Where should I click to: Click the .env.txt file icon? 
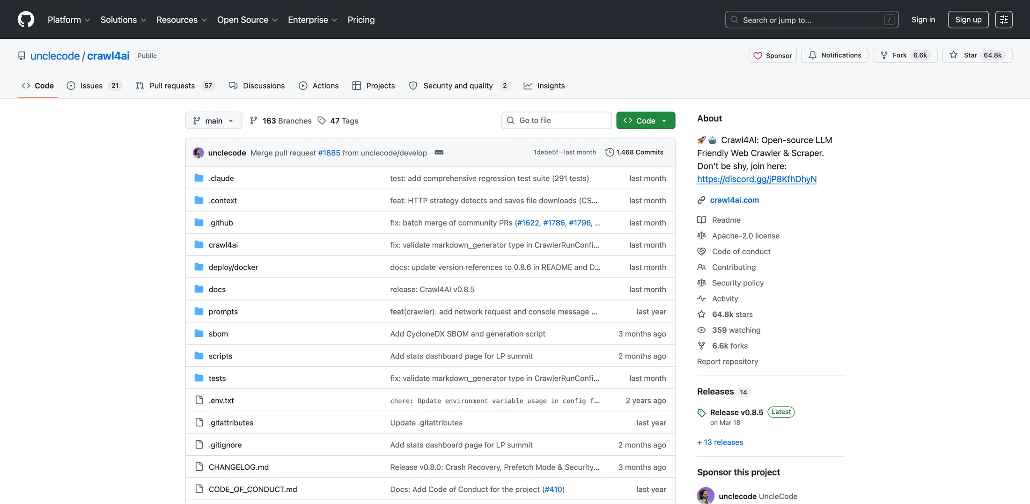199,400
